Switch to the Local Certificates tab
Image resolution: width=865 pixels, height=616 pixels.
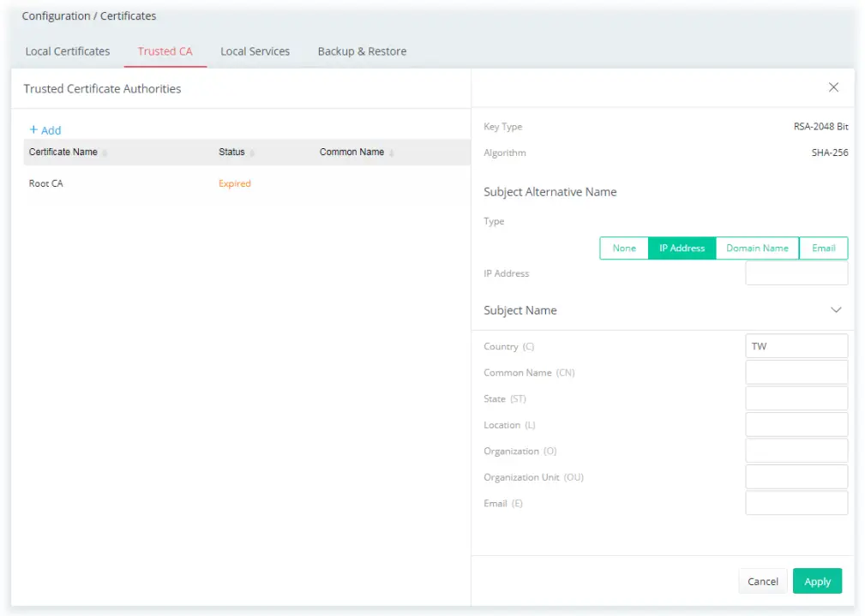(67, 51)
